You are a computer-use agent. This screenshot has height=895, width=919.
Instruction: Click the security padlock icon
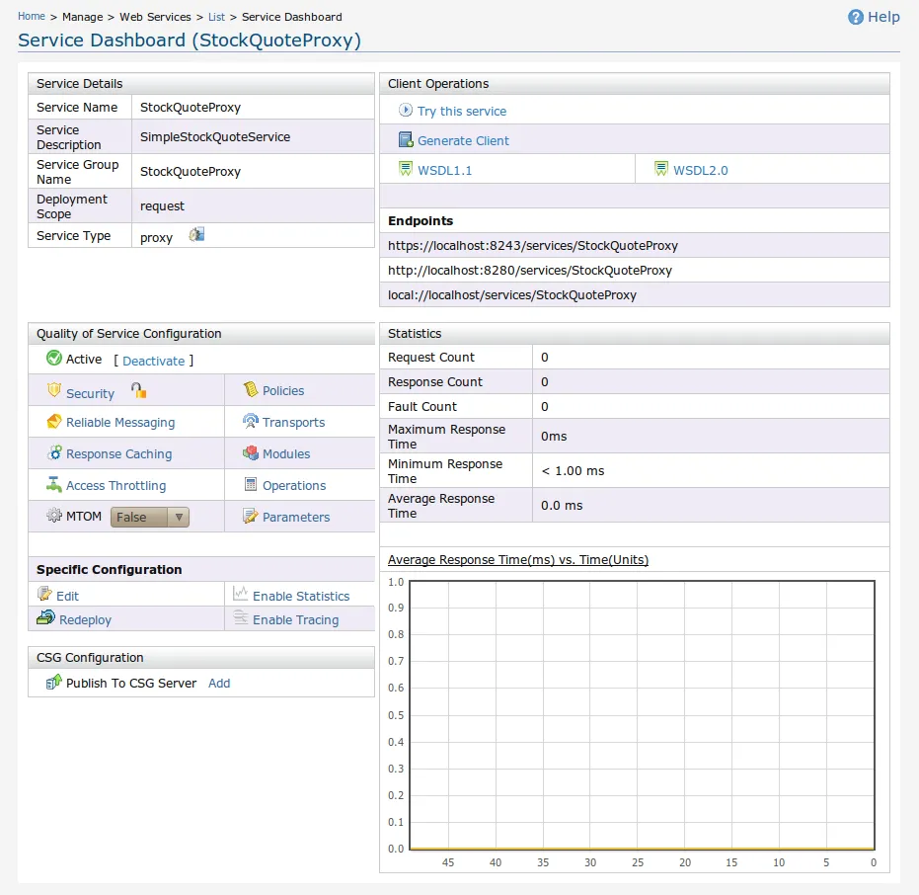139,391
